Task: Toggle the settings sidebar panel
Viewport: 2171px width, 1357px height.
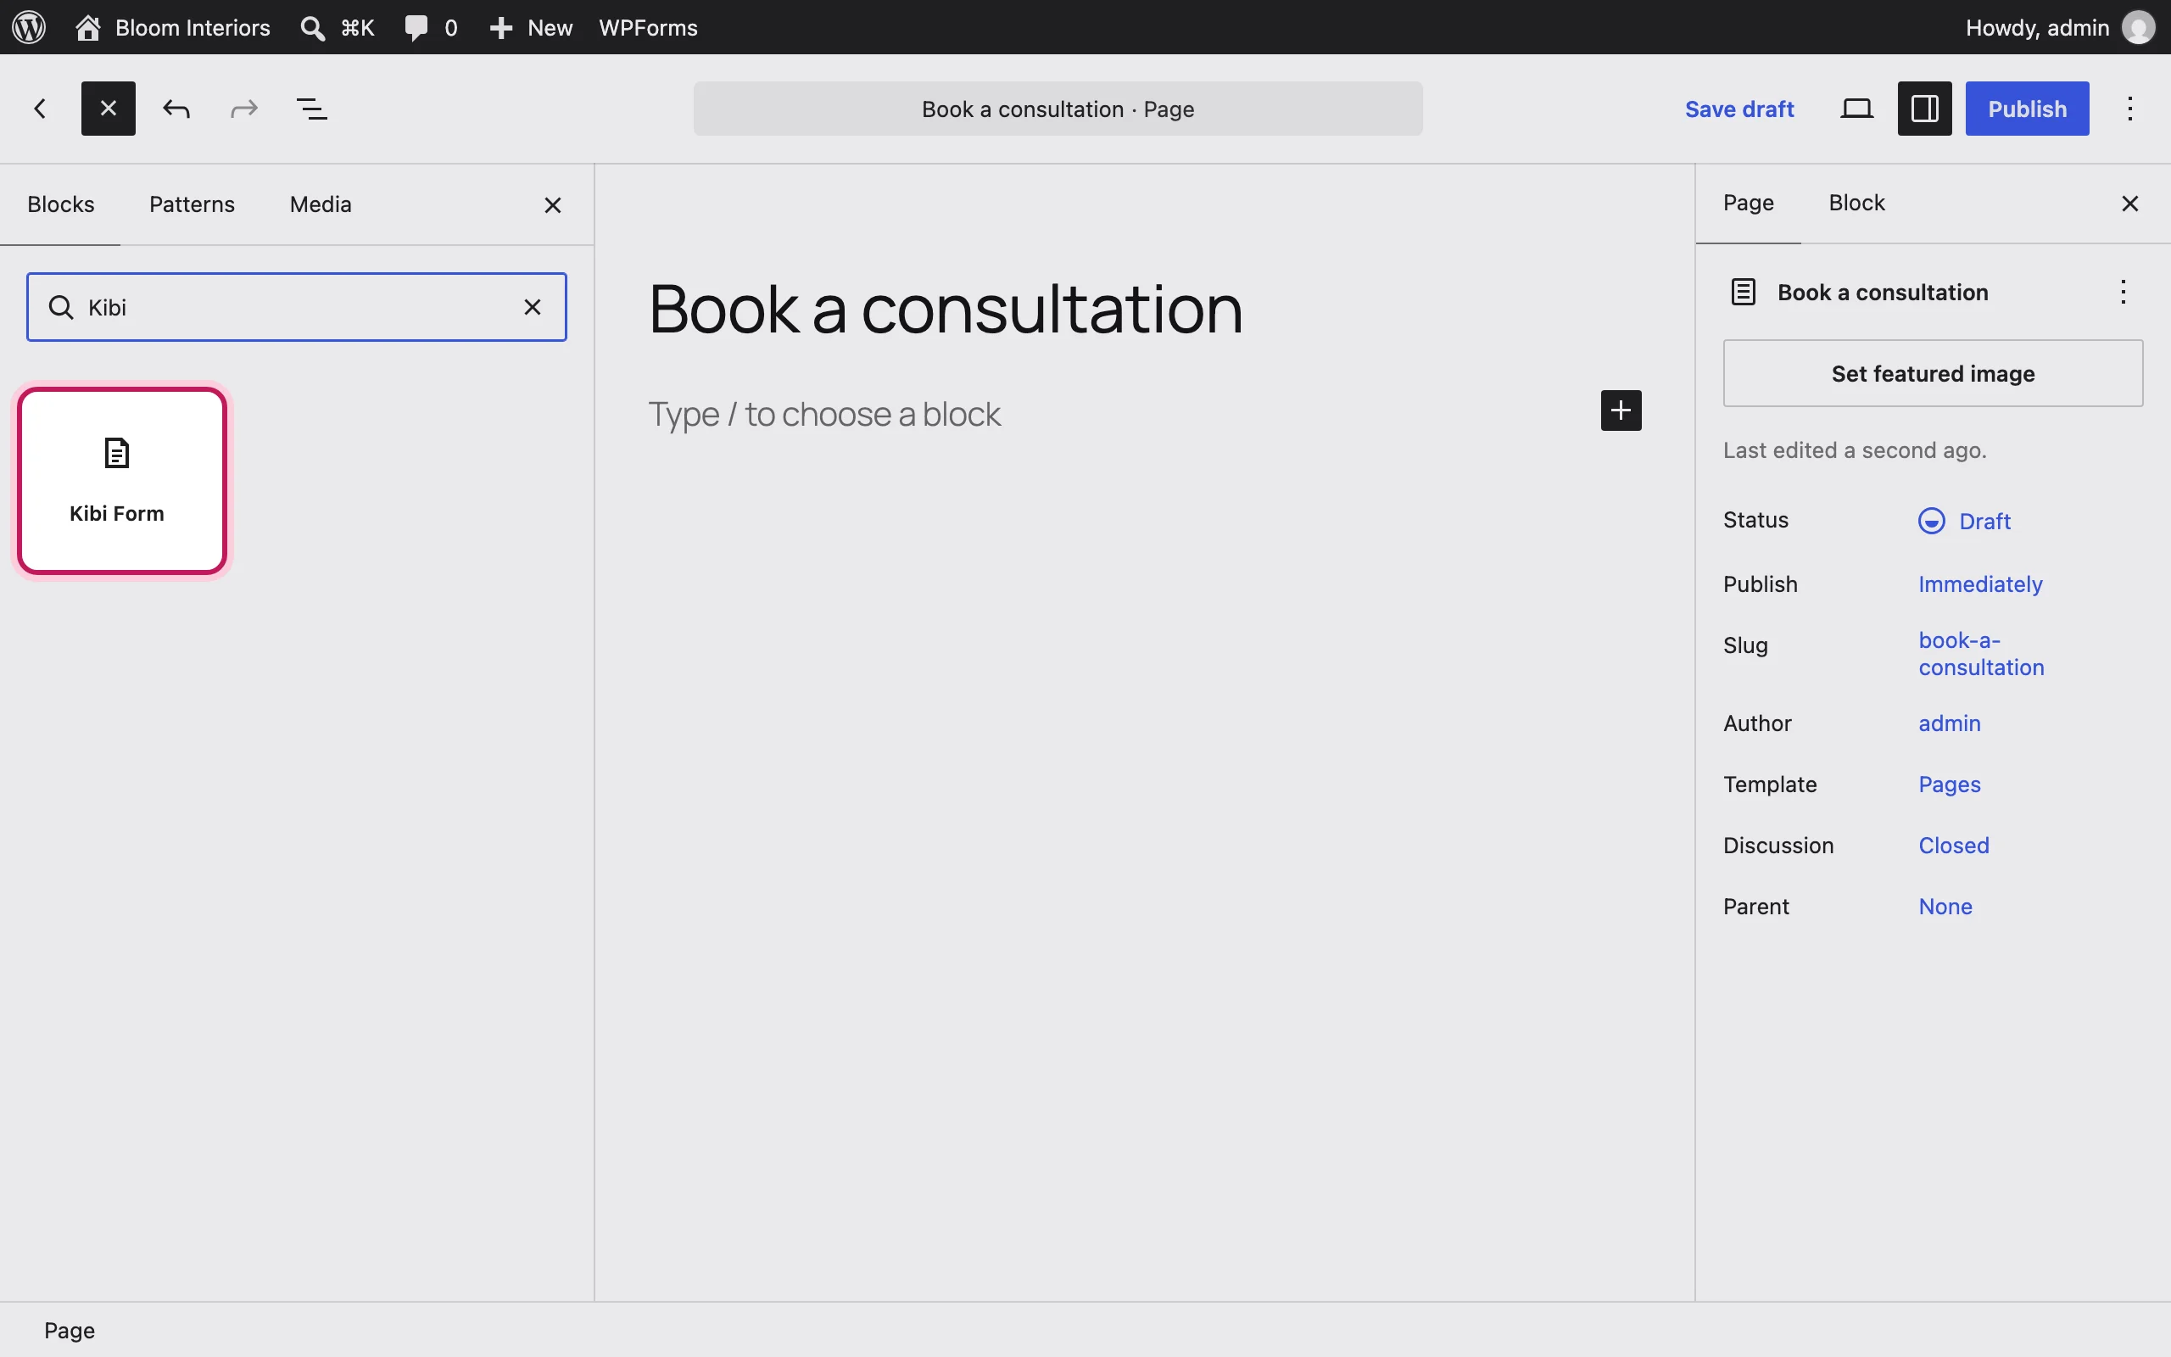Action: 1924,109
